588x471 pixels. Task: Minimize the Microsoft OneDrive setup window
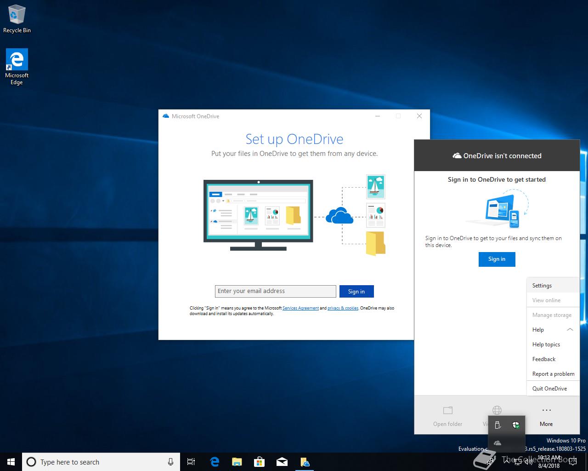click(x=378, y=116)
